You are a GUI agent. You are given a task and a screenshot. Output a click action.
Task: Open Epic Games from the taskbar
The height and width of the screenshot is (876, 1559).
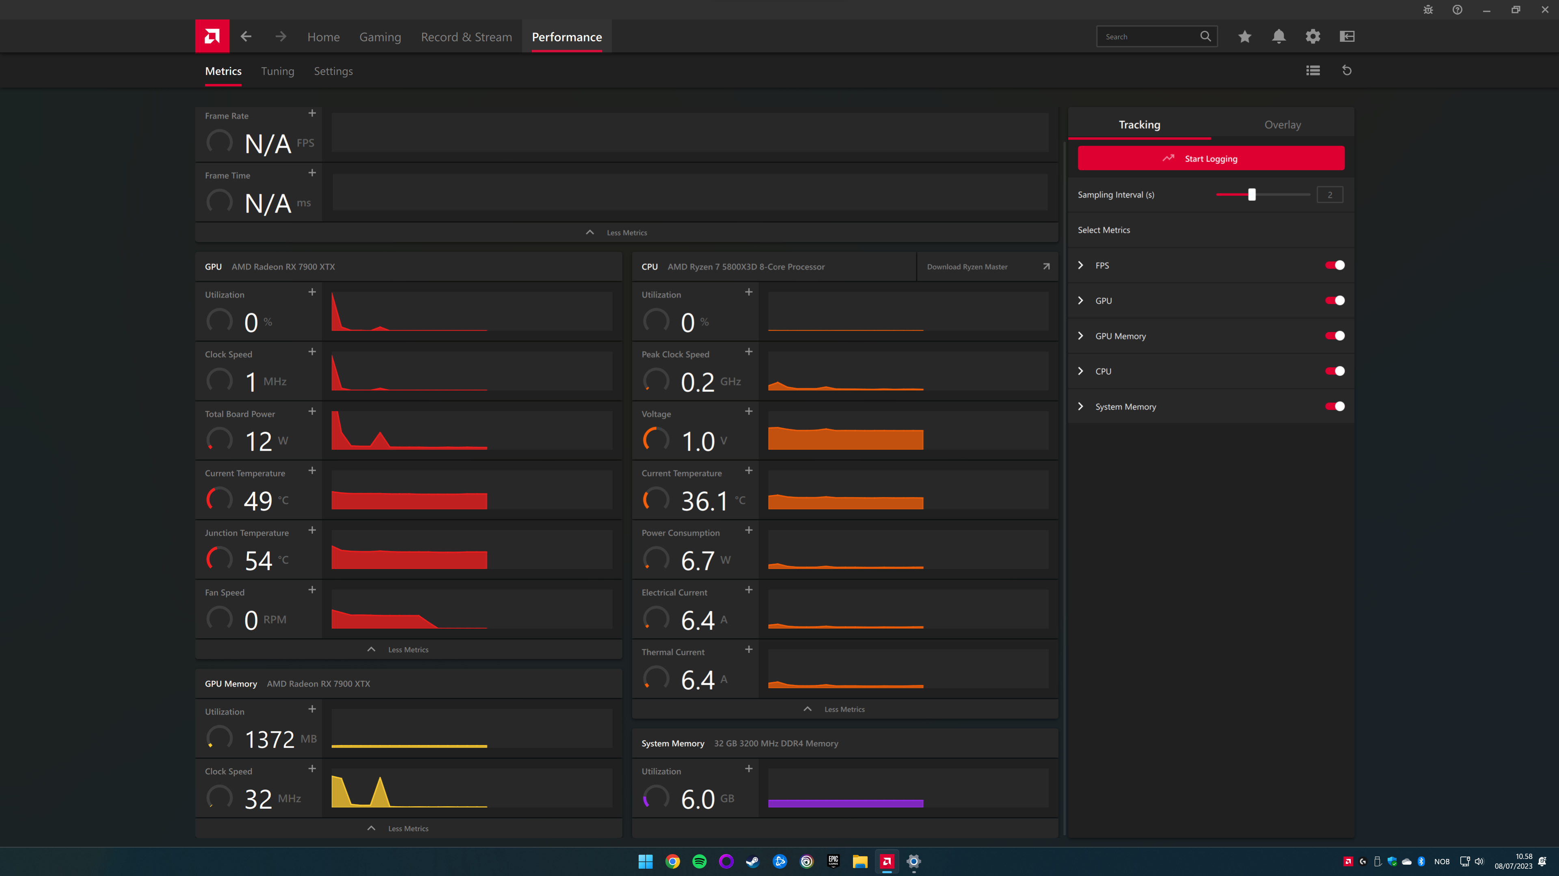pos(833,861)
